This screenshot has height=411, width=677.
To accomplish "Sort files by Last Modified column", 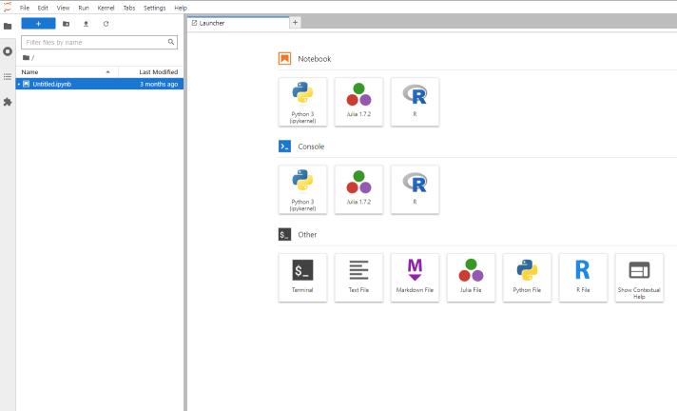I will (x=151, y=71).
